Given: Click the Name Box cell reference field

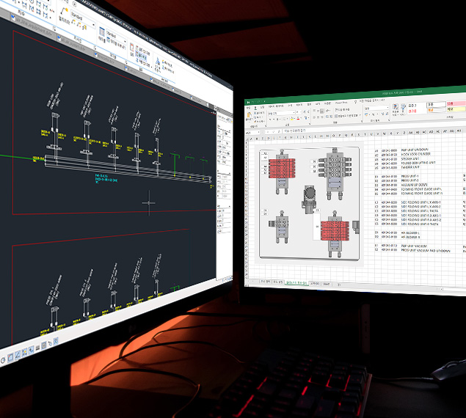Looking at the screenshot, I should coord(253,132).
